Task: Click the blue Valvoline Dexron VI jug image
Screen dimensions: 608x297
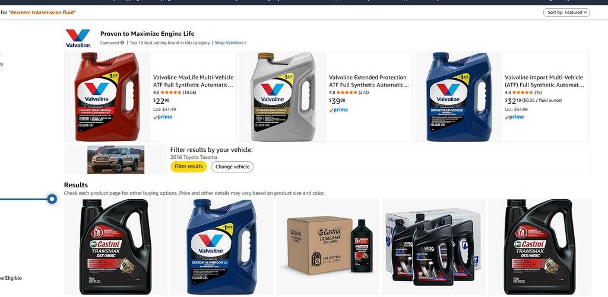Action: 222,247
